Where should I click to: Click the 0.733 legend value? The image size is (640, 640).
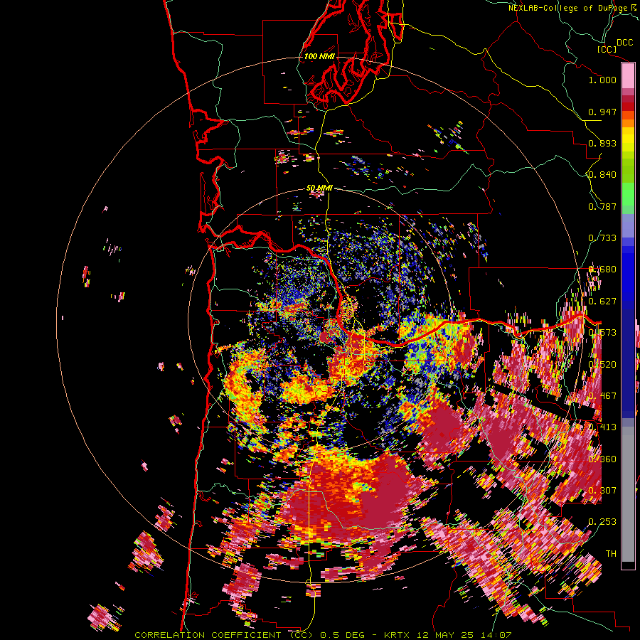[602, 238]
